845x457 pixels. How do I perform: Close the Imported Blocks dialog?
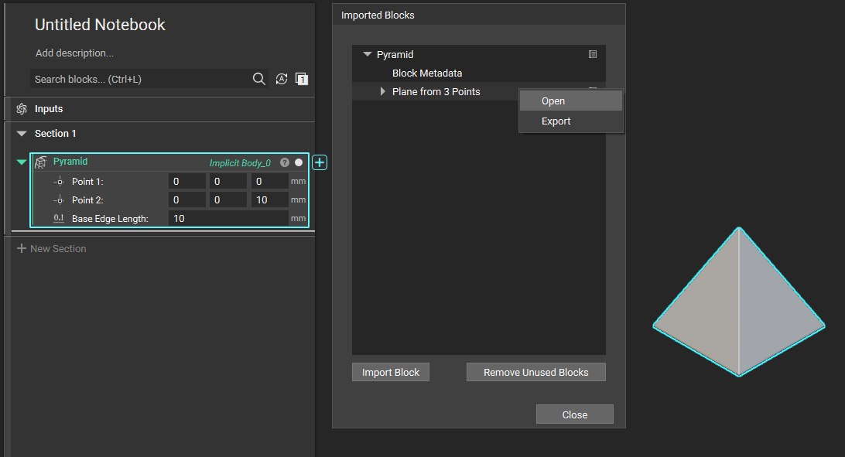point(574,414)
